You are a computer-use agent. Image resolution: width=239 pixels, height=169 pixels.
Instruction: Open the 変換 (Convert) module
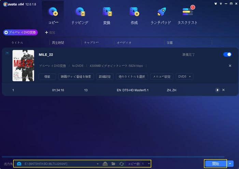point(107,16)
